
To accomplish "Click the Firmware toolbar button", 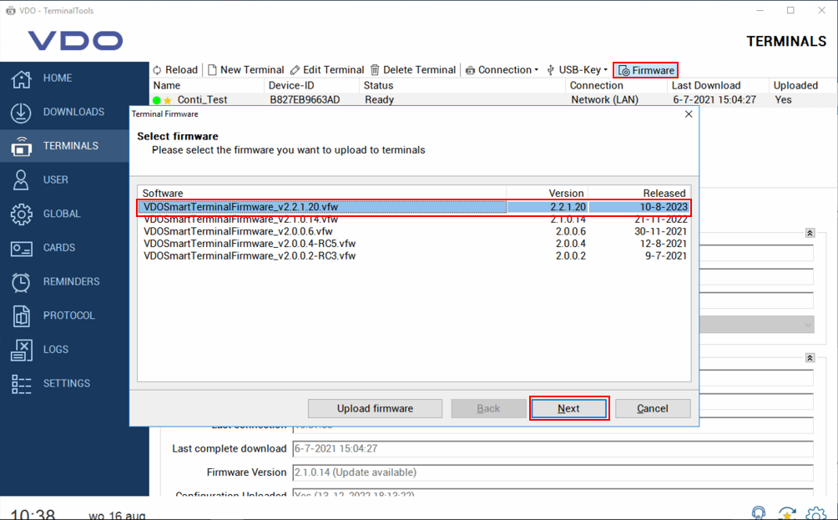I will tap(646, 71).
